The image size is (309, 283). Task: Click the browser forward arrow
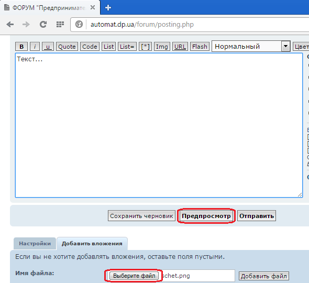(x=26, y=25)
